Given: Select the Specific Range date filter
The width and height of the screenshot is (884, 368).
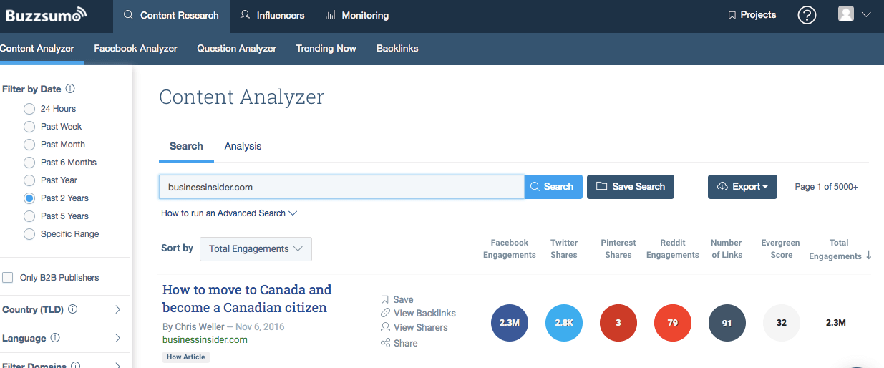Looking at the screenshot, I should click(x=29, y=234).
